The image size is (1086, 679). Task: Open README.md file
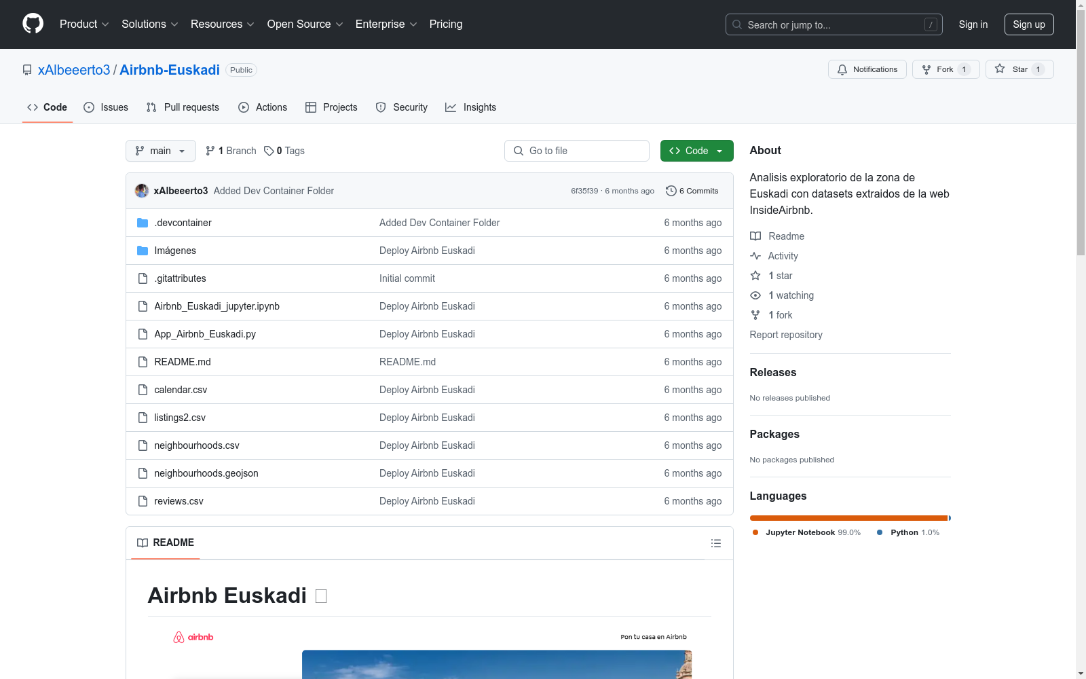[183, 362]
